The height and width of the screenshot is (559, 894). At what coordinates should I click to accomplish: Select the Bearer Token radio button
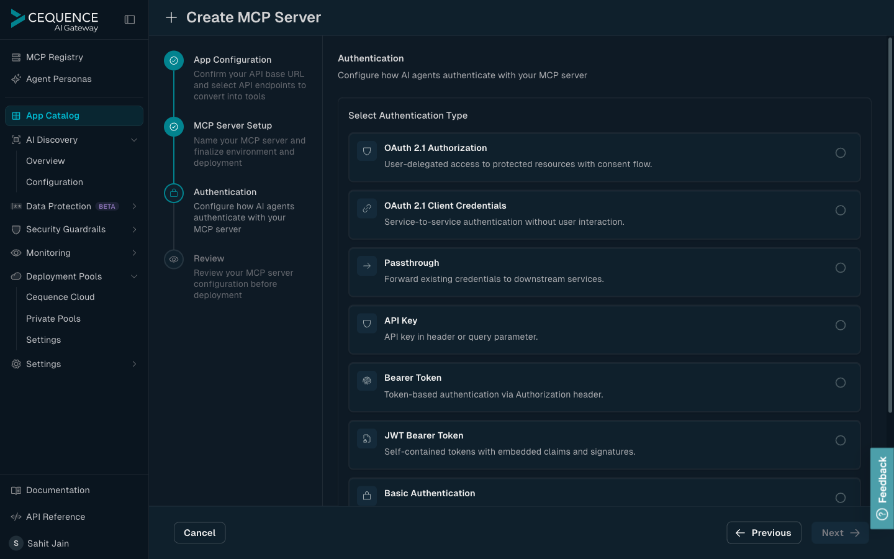[x=841, y=383]
